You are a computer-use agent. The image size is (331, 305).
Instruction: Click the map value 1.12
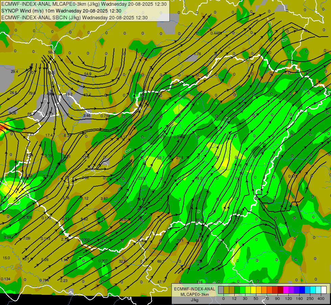click(85, 198)
